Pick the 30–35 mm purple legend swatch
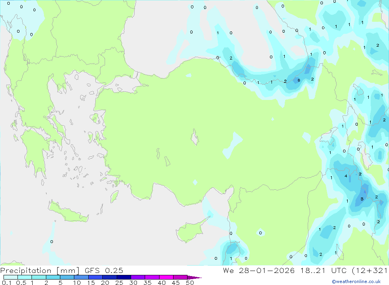 pos(138,277)
